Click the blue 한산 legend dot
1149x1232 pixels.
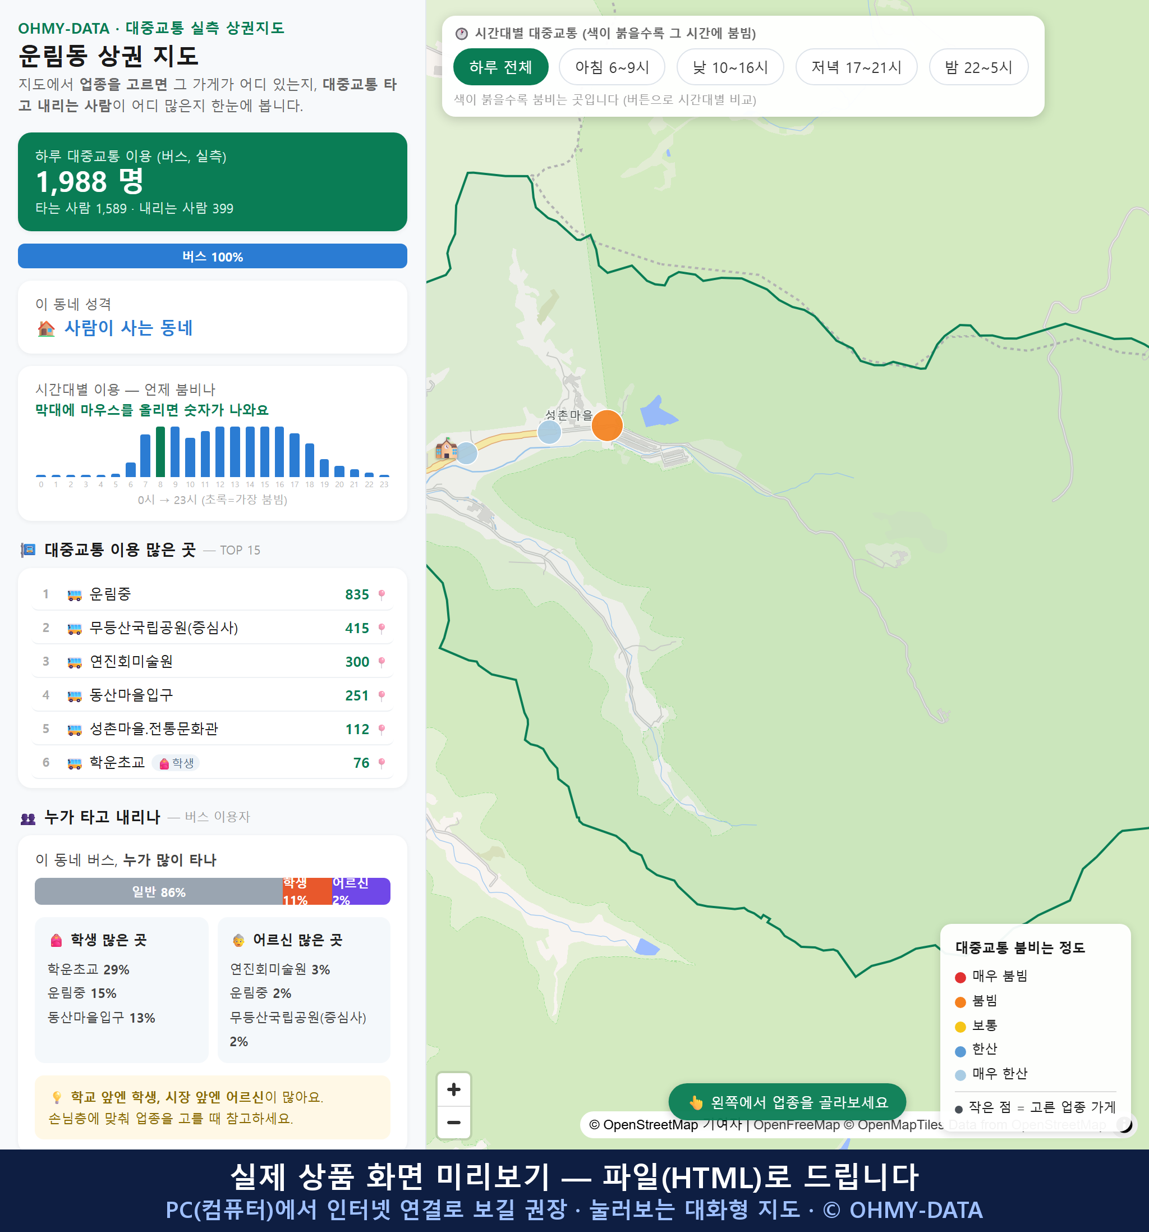coord(960,1051)
